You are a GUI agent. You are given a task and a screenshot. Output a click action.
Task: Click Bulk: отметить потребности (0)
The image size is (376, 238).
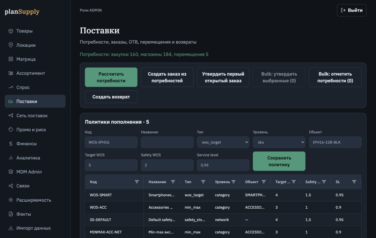[335, 77]
